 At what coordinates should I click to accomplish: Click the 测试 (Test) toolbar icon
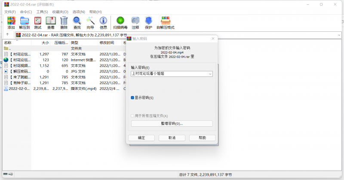coord(38,22)
